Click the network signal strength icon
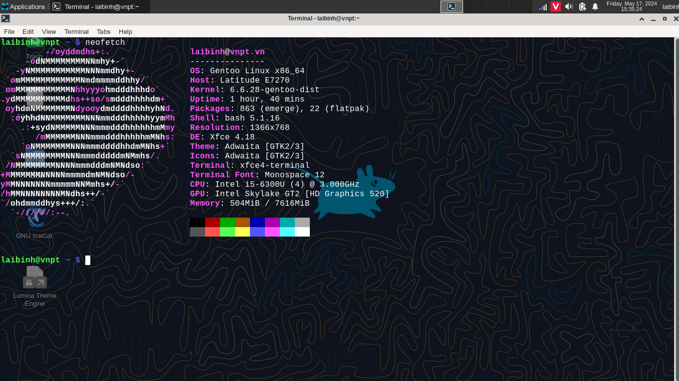This screenshot has width=679, height=381. [543, 6]
